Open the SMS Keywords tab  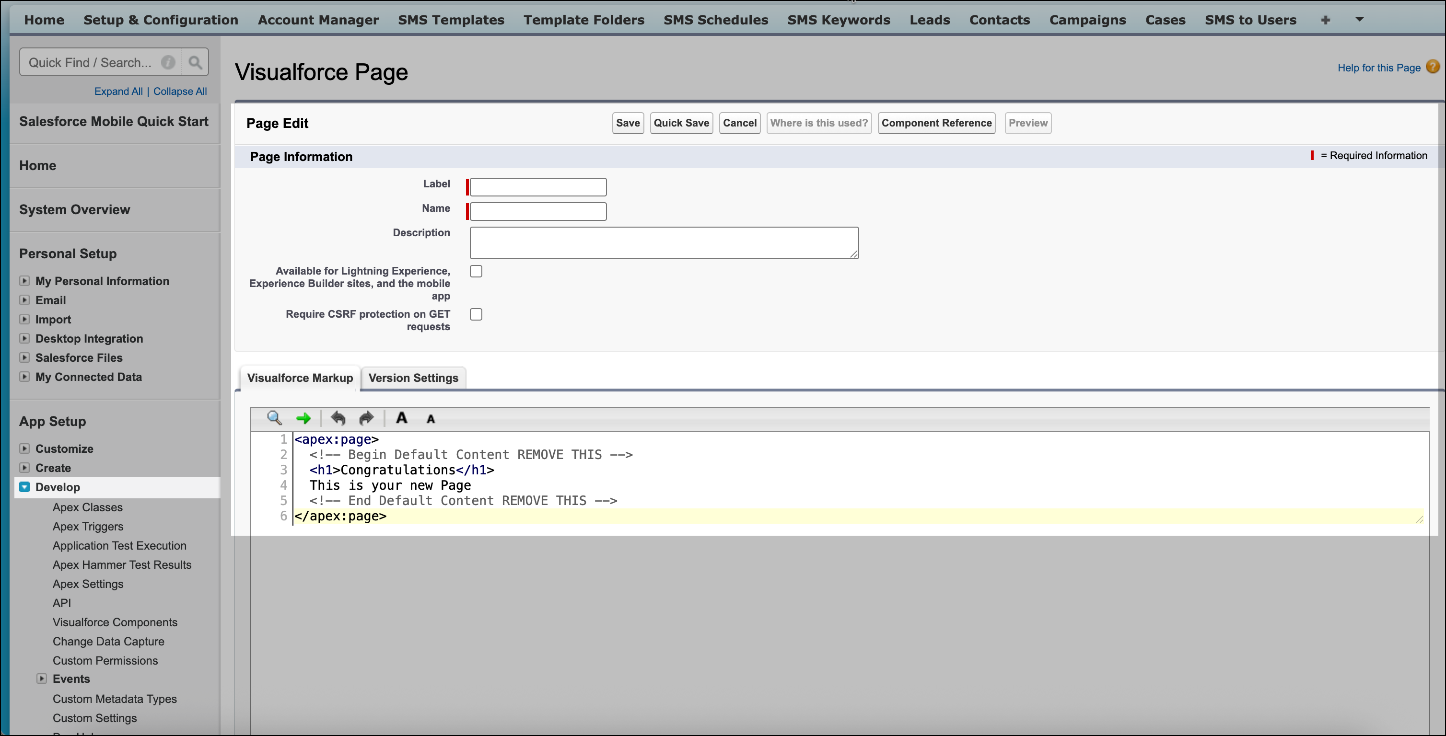[x=839, y=20]
